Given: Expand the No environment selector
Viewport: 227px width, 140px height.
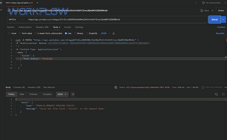Looking at the screenshot, I should (225, 3).
